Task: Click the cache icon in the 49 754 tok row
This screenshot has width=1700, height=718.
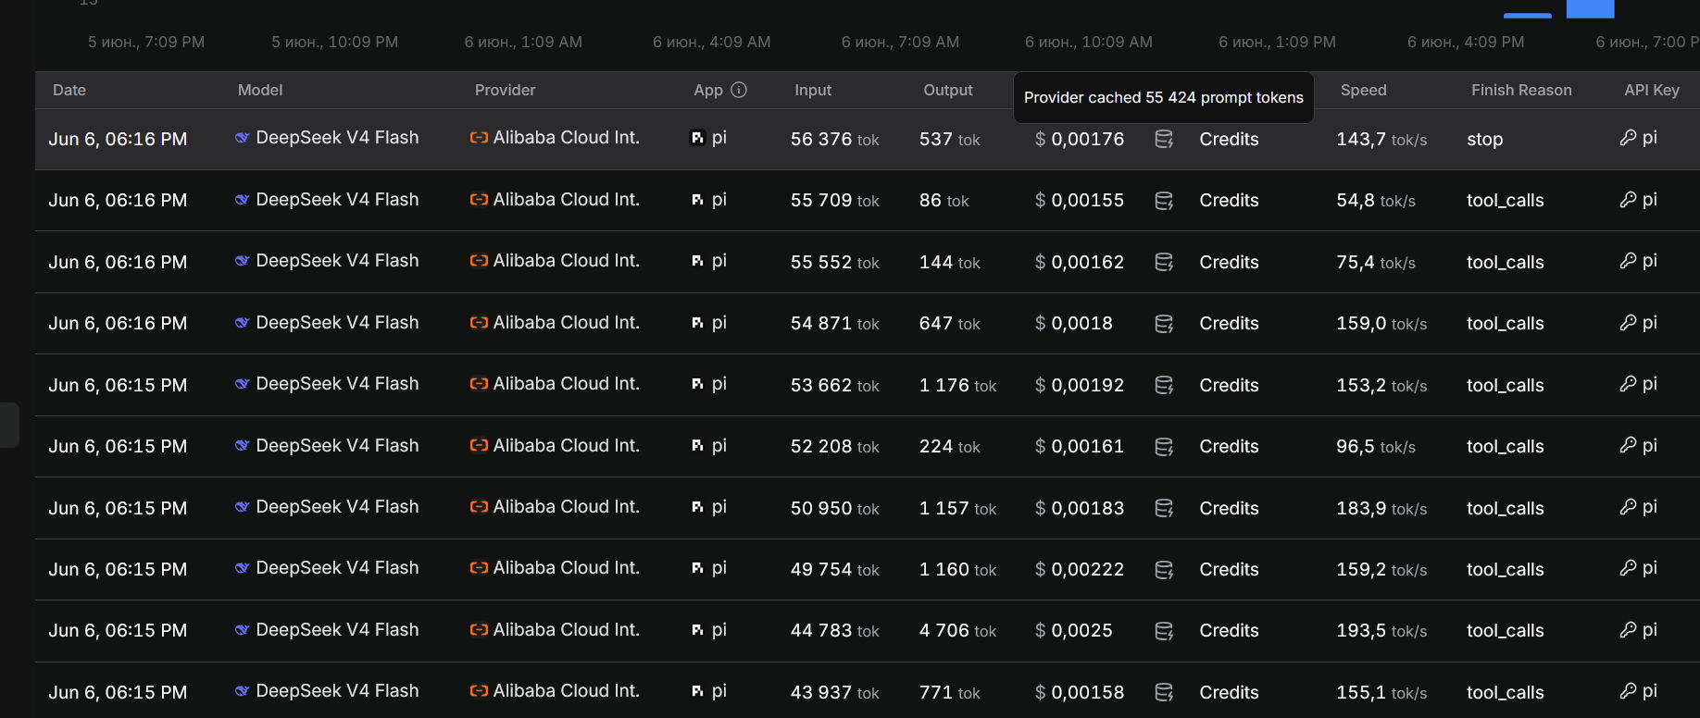Action: [1164, 569]
